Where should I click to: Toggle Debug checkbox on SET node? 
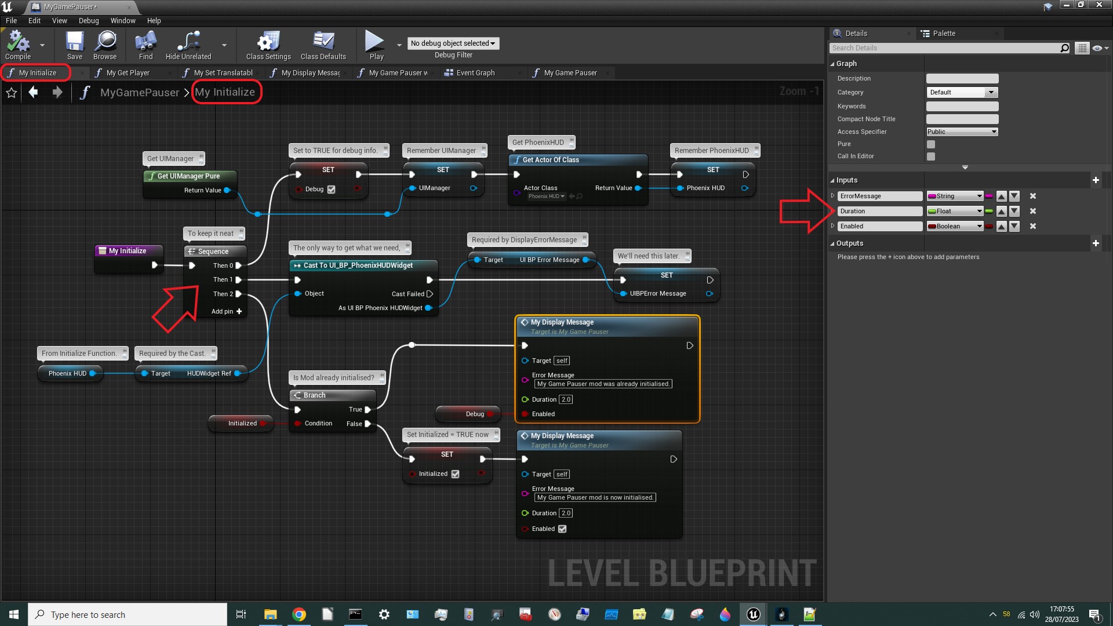[331, 190]
